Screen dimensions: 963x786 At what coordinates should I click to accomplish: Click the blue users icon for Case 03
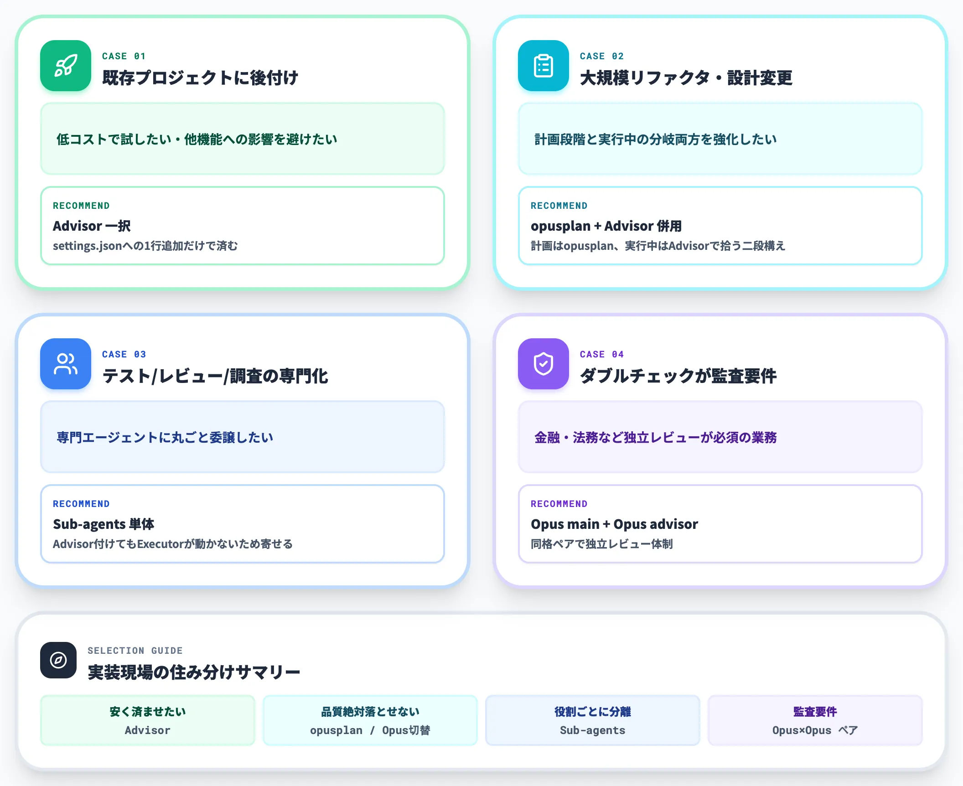click(x=66, y=364)
